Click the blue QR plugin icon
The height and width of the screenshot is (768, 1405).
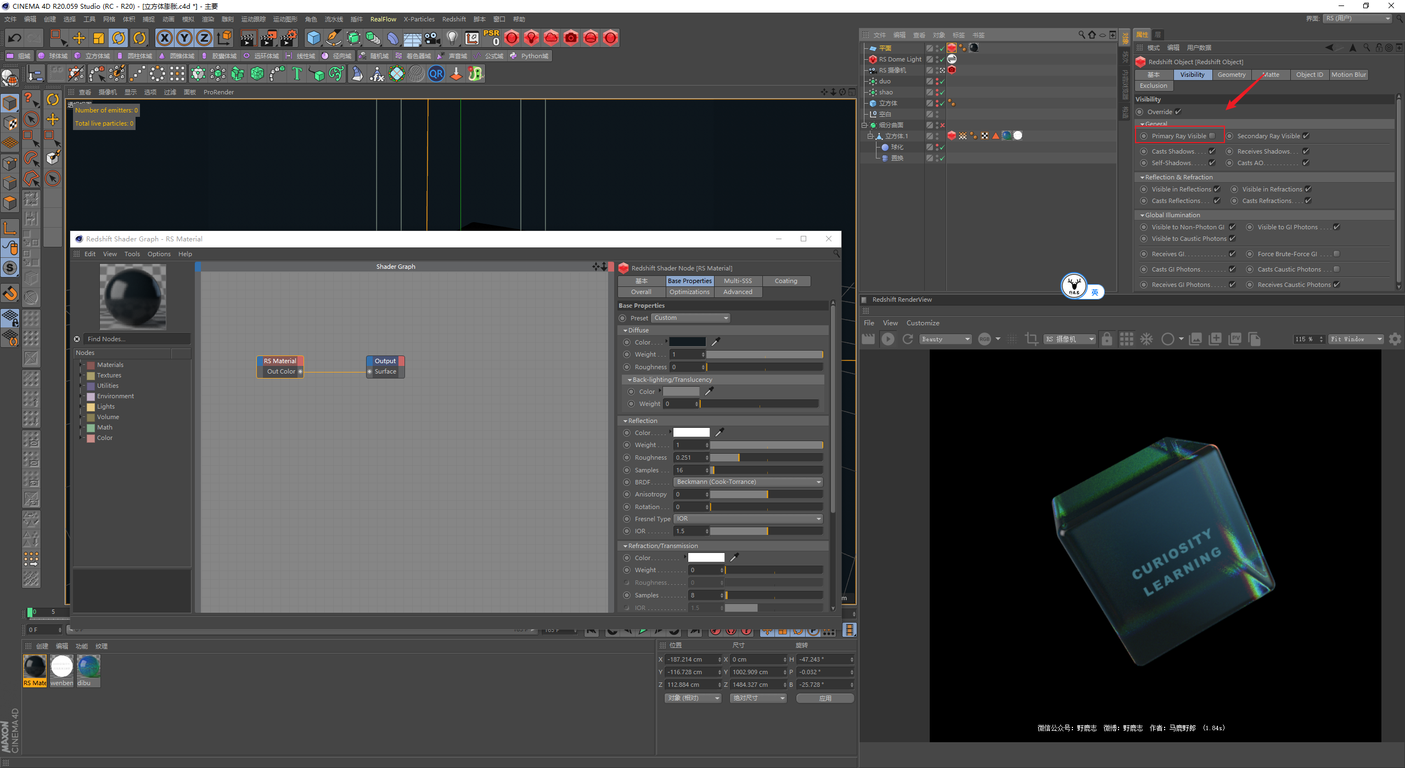coord(436,74)
